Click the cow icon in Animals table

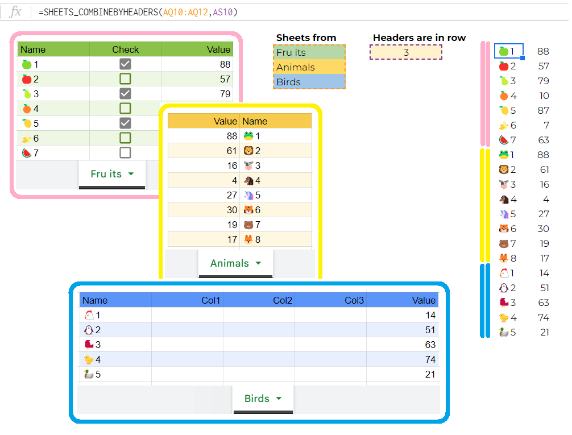tap(248, 165)
